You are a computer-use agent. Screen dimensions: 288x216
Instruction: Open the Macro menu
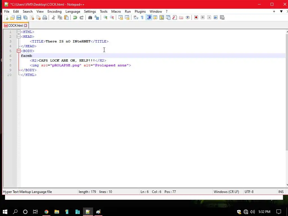116,11
